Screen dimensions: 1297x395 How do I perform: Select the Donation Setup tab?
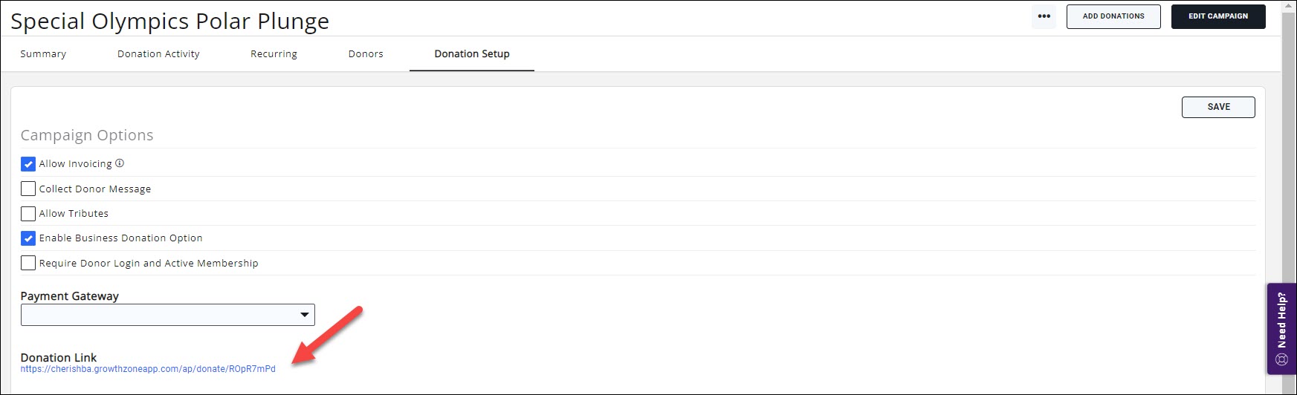pyautogui.click(x=472, y=54)
